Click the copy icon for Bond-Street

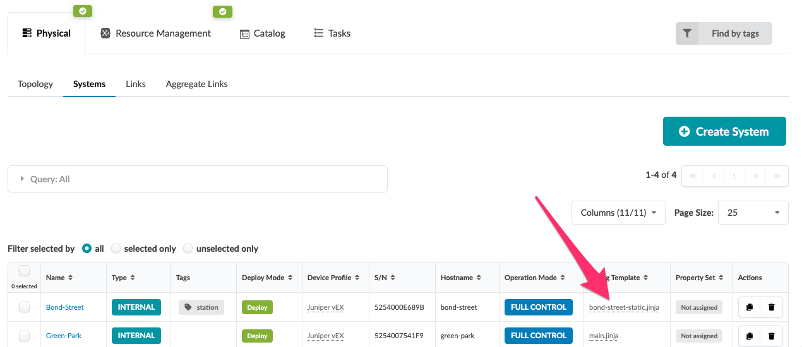pyautogui.click(x=750, y=307)
